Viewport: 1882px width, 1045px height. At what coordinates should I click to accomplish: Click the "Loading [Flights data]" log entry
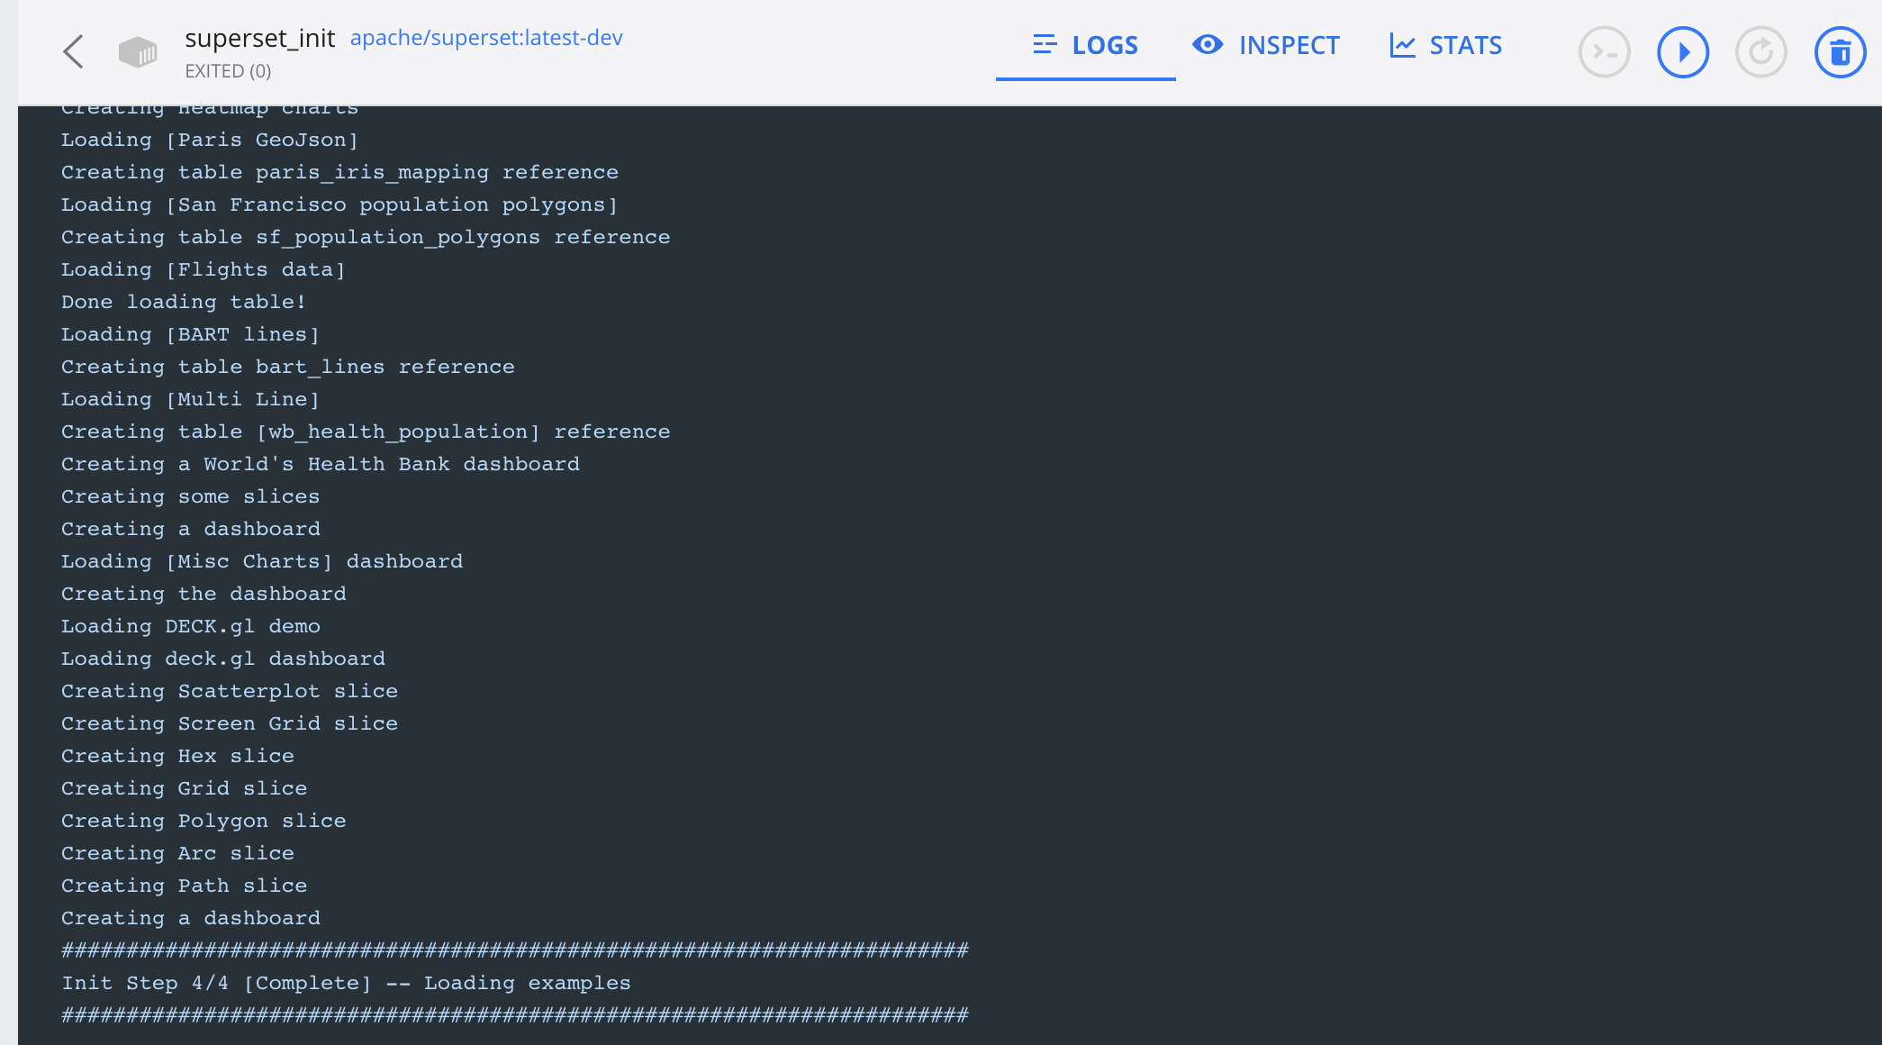[204, 268]
